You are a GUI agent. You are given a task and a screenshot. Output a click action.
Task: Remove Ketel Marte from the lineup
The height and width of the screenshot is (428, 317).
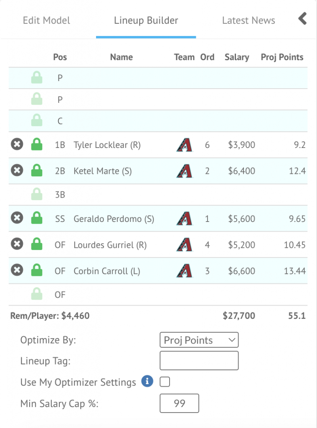(17, 171)
